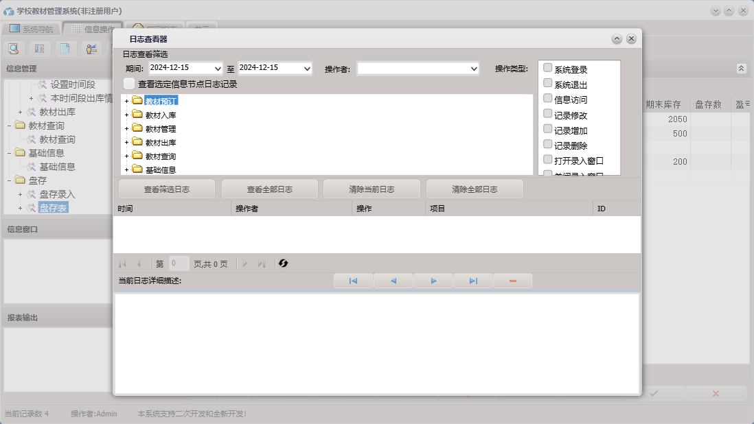
Task: Click the orange minus delete-record button
Action: [x=512, y=281]
